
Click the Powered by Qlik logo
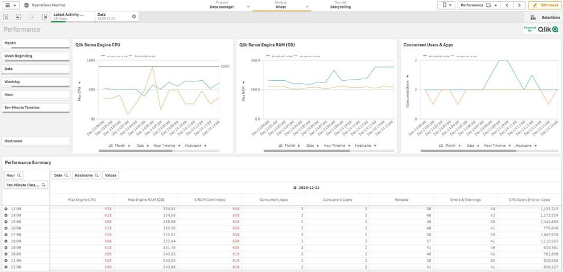point(541,29)
